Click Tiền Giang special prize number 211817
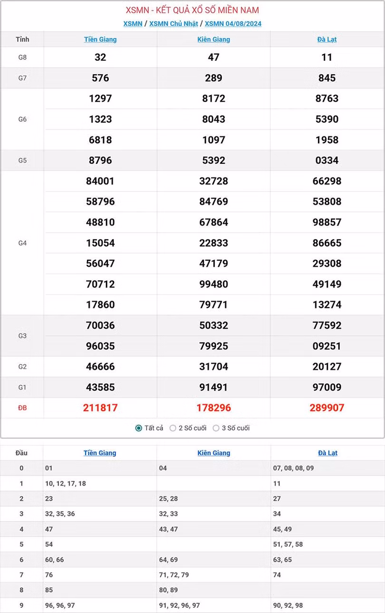 [100, 408]
